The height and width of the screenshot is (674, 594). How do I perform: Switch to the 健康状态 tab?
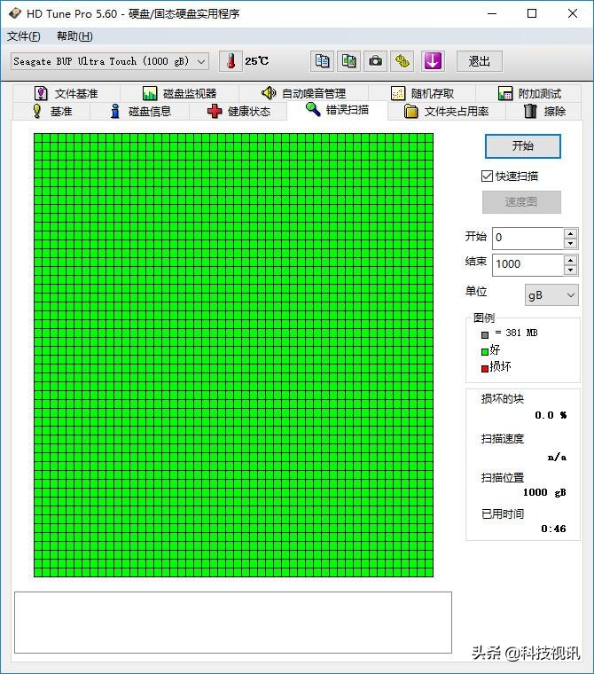[238, 112]
